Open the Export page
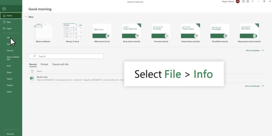 10,79
